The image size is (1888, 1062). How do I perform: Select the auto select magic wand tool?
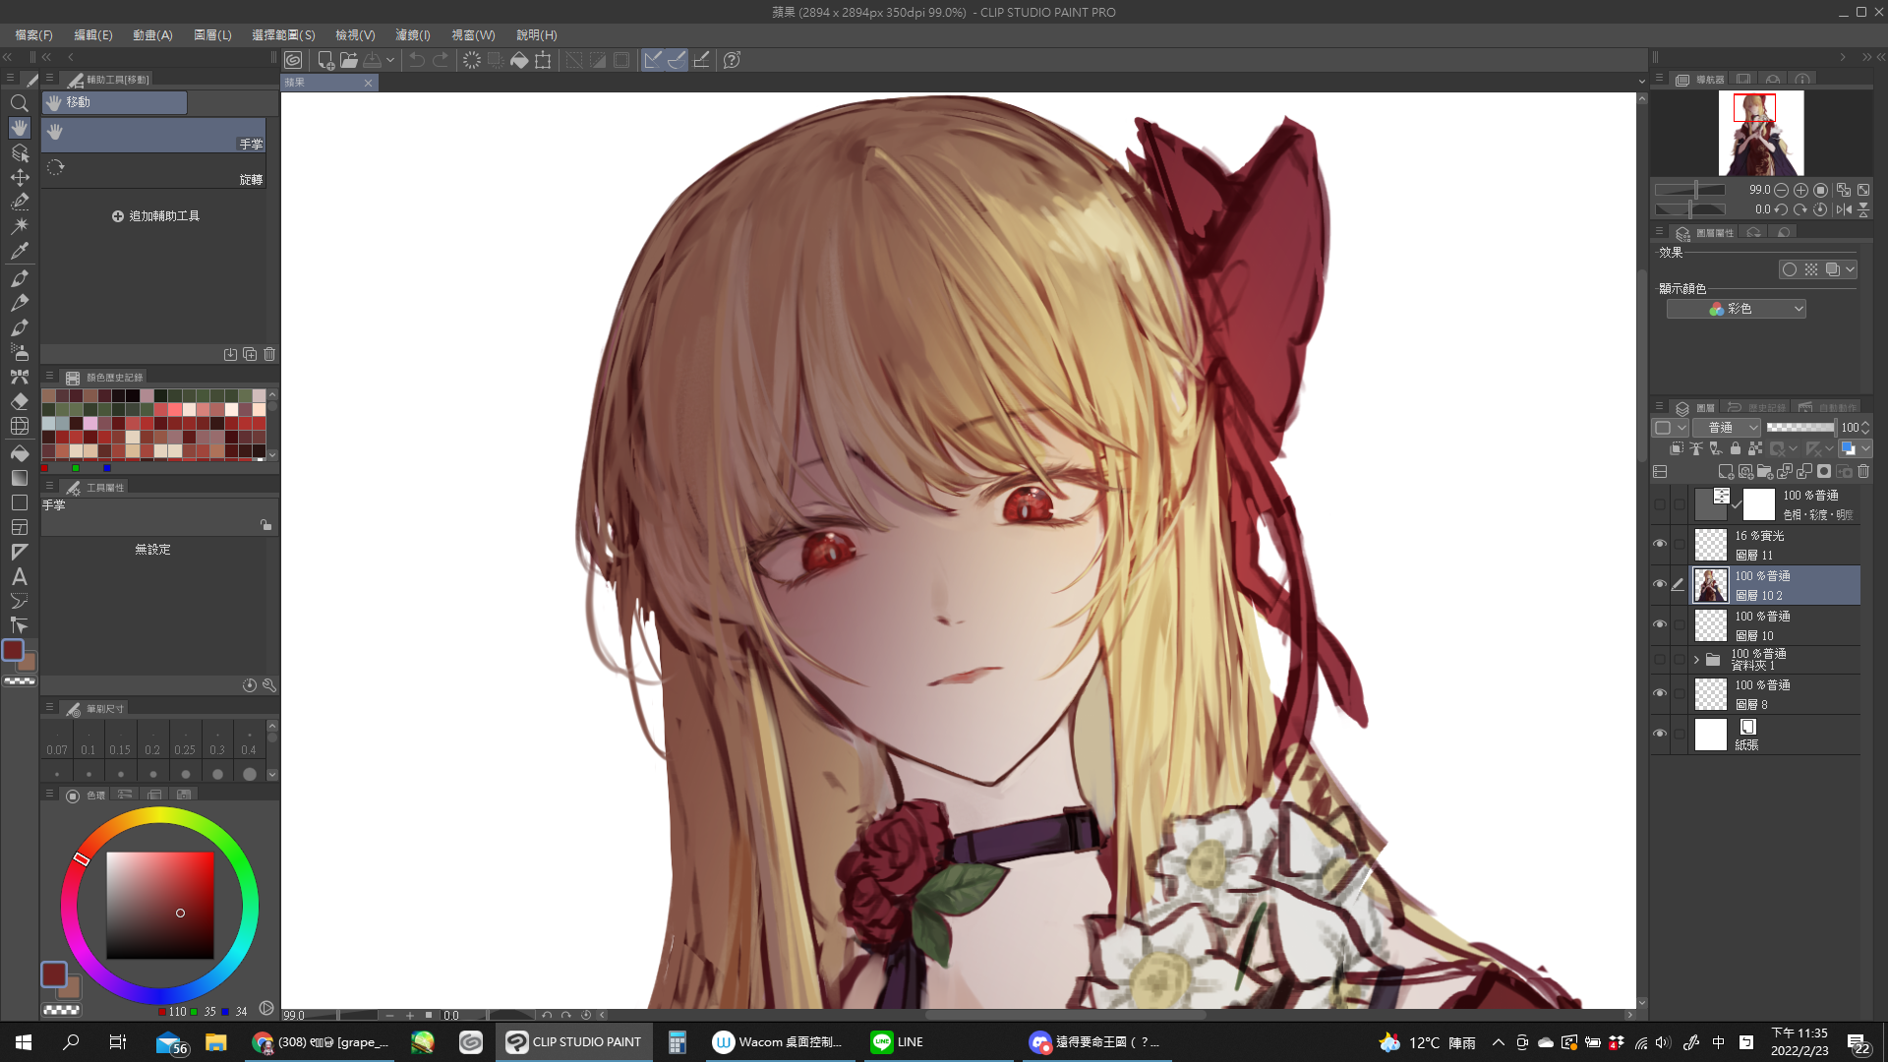(19, 226)
